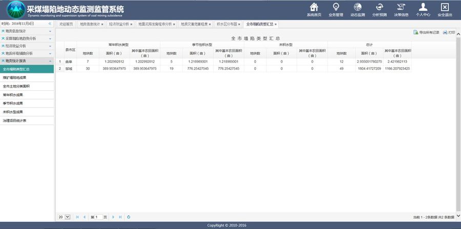The width and height of the screenshot is (461, 229).
Task: Switch to the 地质灾害危害程度 tab
Action: [x=194, y=24]
